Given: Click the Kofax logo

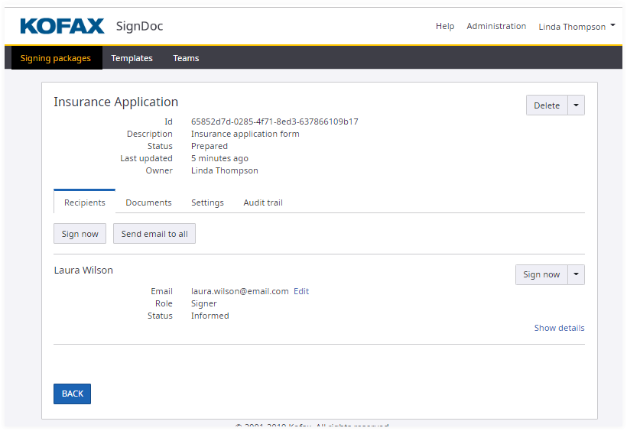Looking at the screenshot, I should pos(62,27).
